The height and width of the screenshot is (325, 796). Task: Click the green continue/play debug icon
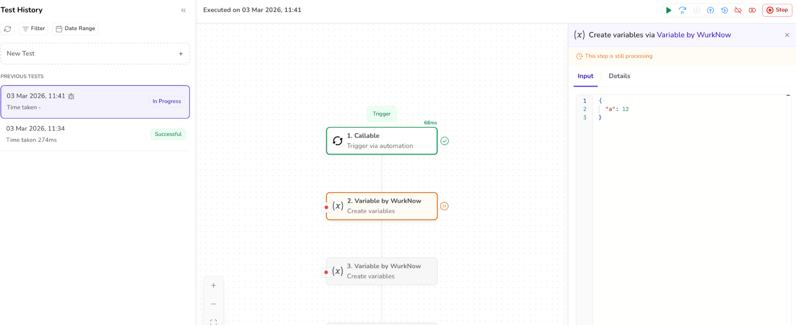pyautogui.click(x=669, y=10)
